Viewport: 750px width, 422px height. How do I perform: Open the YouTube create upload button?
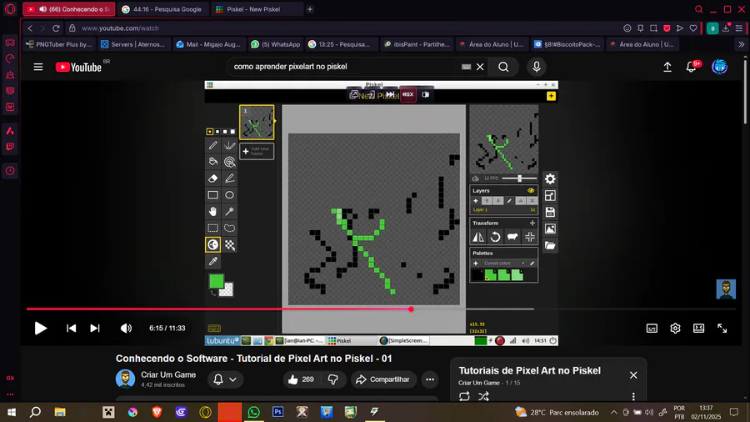667,67
